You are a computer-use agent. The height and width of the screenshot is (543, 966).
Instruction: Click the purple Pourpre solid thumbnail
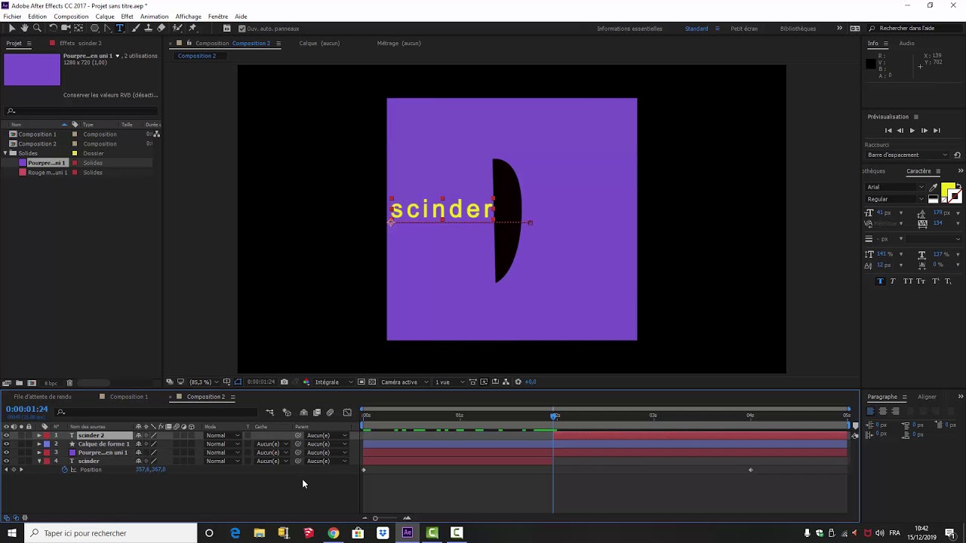pos(32,69)
